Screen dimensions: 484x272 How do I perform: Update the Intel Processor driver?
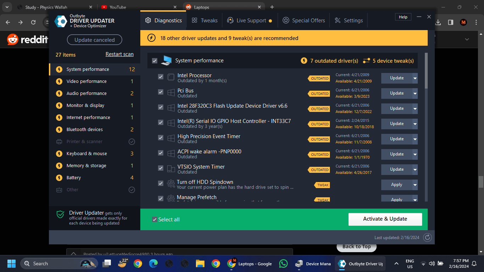point(396,78)
